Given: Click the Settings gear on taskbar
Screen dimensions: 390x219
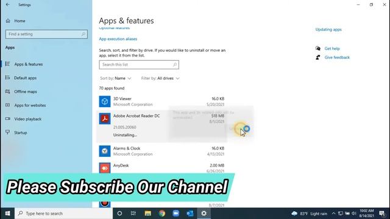Looking at the screenshot, I should point(204,214).
